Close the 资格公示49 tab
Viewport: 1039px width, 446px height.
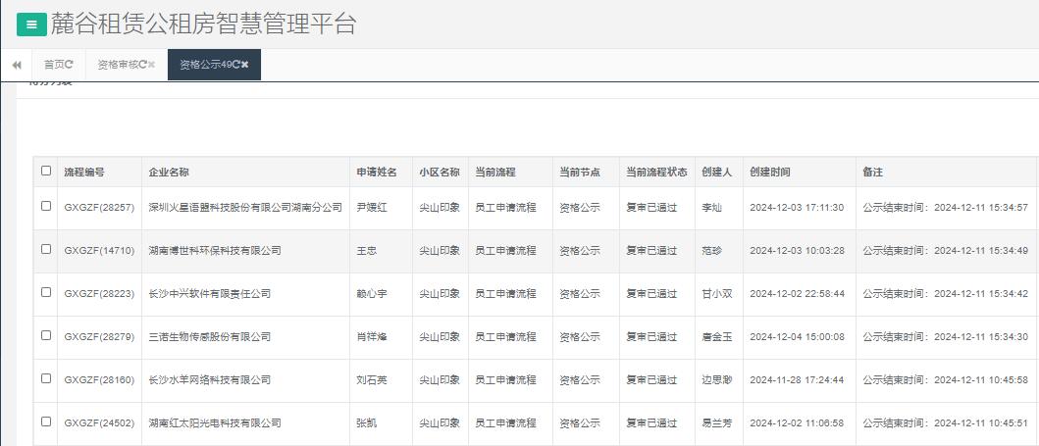click(245, 65)
